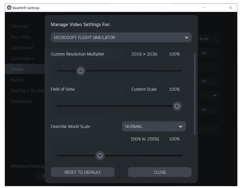Open the Controllers settings tab
Image resolution: width=244 pixels, height=188 pixels.
point(22,58)
